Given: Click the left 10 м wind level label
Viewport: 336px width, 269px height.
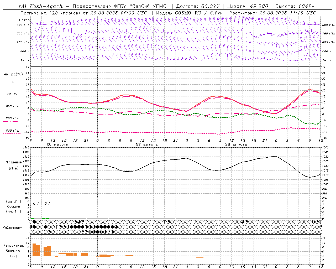Looking at the screenshot, I should (x=25, y=60).
